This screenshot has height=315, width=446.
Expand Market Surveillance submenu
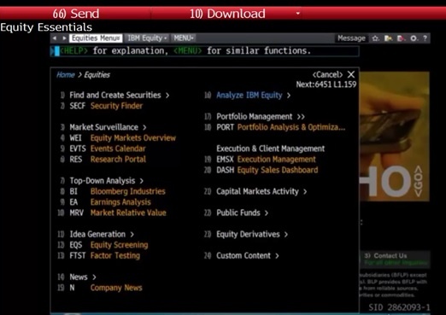(108, 127)
